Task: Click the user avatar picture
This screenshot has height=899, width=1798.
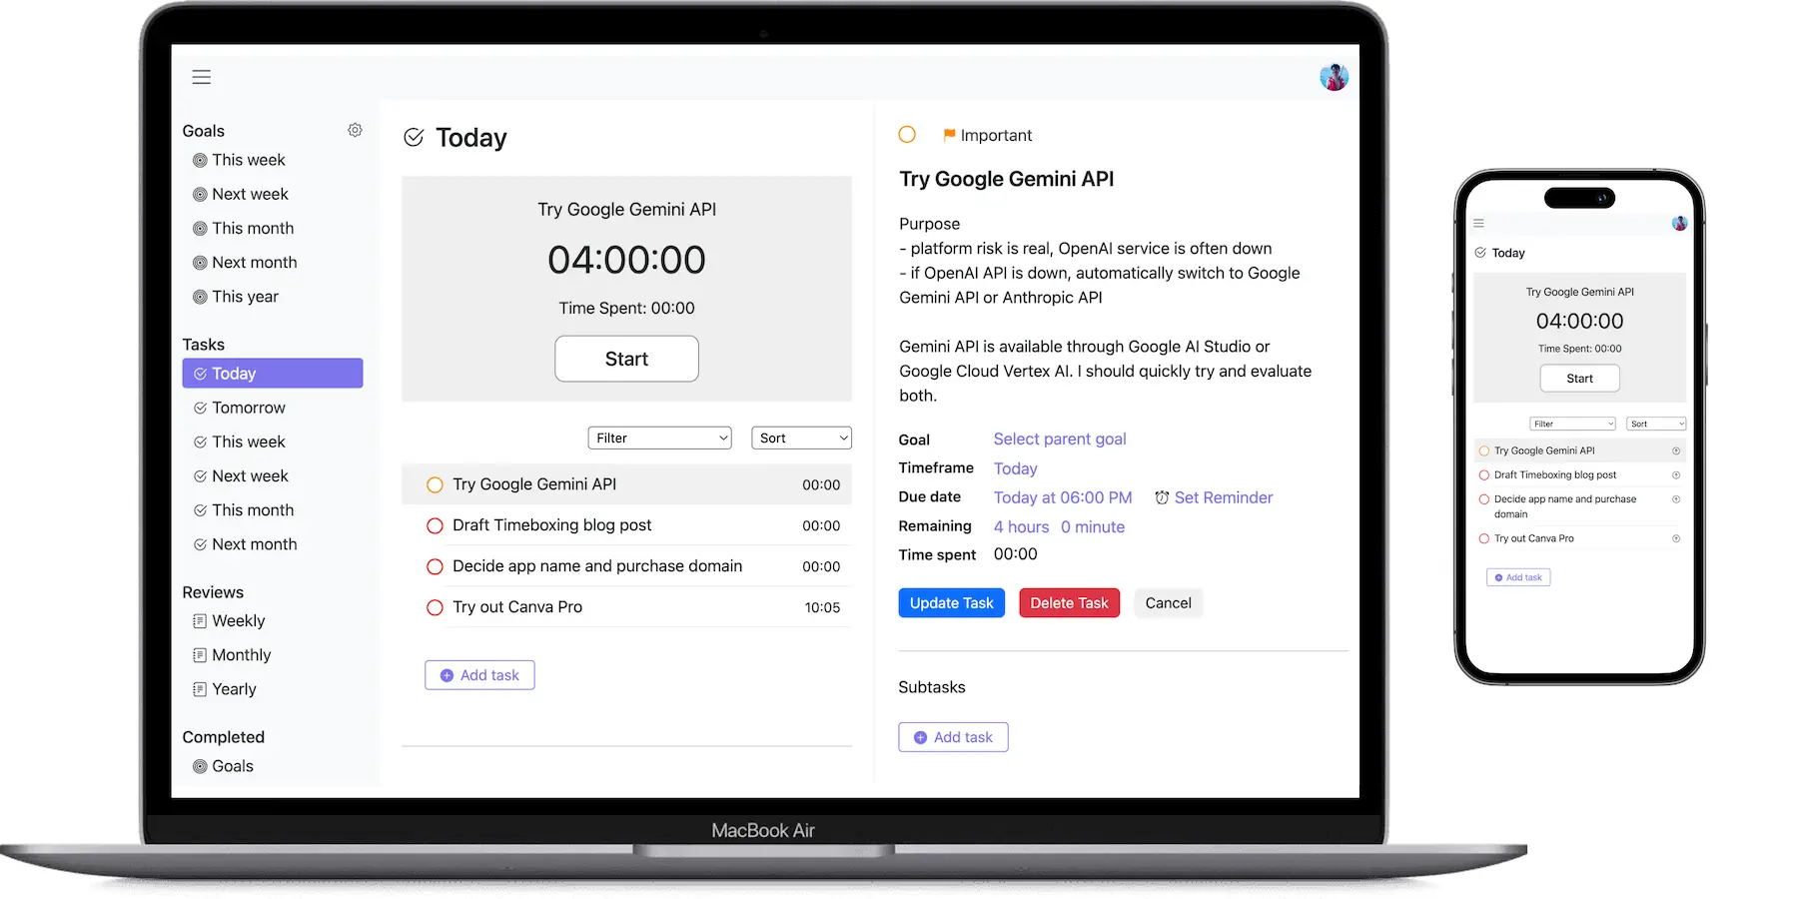Action: pos(1335,75)
